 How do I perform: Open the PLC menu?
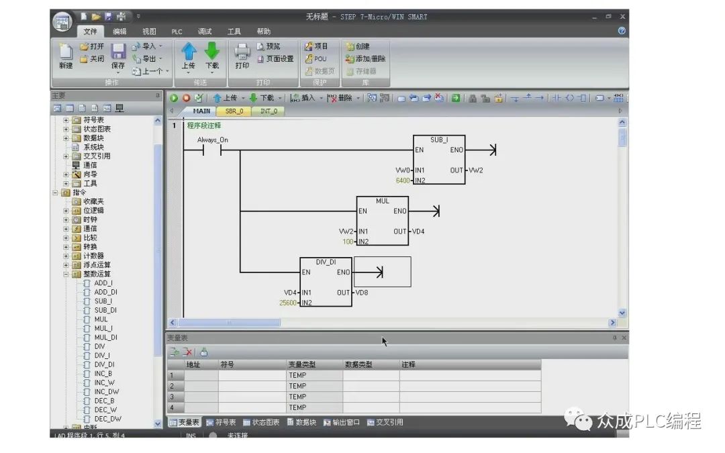[x=177, y=31]
